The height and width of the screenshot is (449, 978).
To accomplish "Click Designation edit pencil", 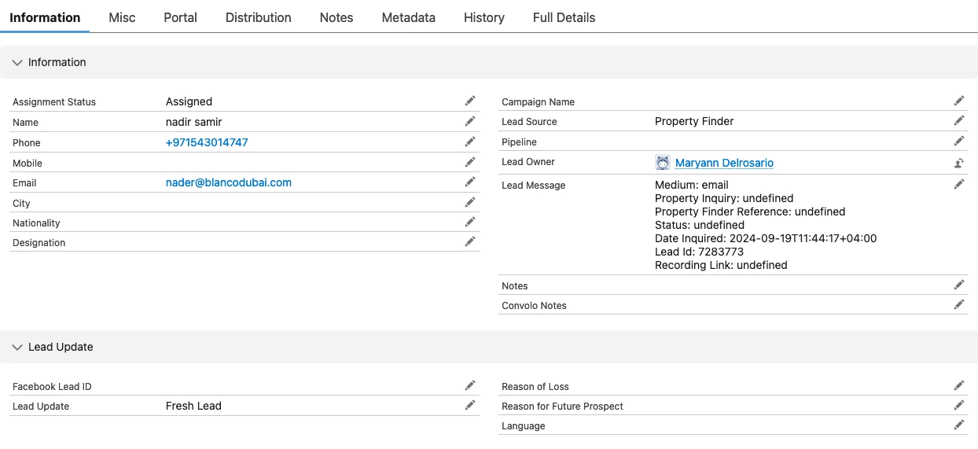I will click(x=470, y=241).
